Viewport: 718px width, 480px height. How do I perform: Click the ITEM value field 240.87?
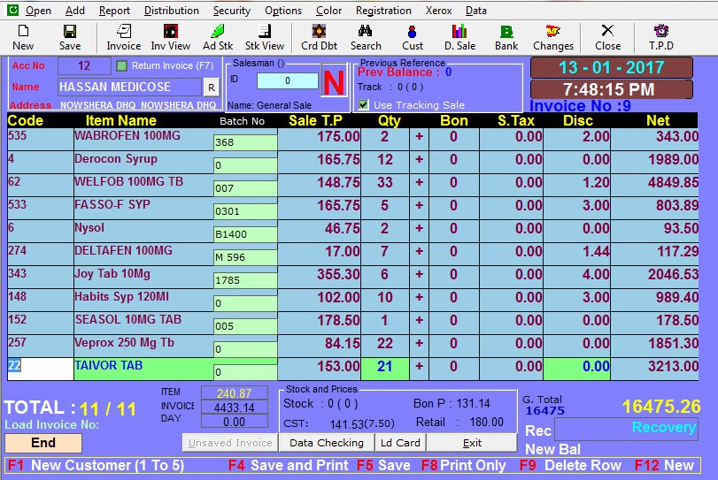[x=235, y=393]
